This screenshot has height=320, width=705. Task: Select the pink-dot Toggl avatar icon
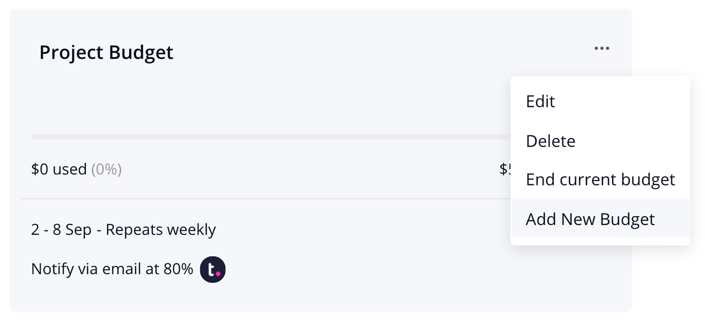click(212, 269)
